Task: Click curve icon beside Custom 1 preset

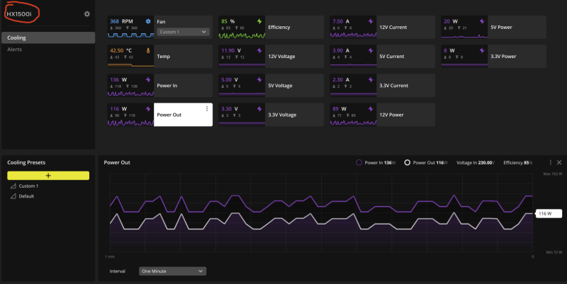Action: pyautogui.click(x=13, y=186)
